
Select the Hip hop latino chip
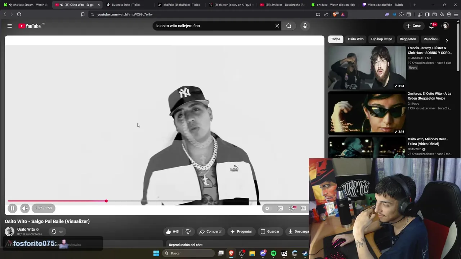(x=381, y=39)
